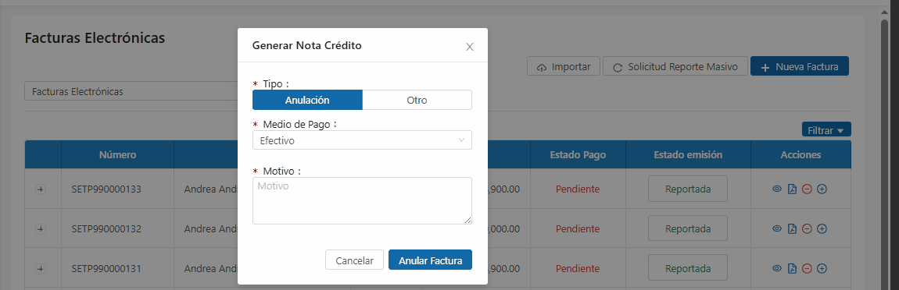Click the Anular Factura button
The width and height of the screenshot is (899, 290).
(430, 260)
